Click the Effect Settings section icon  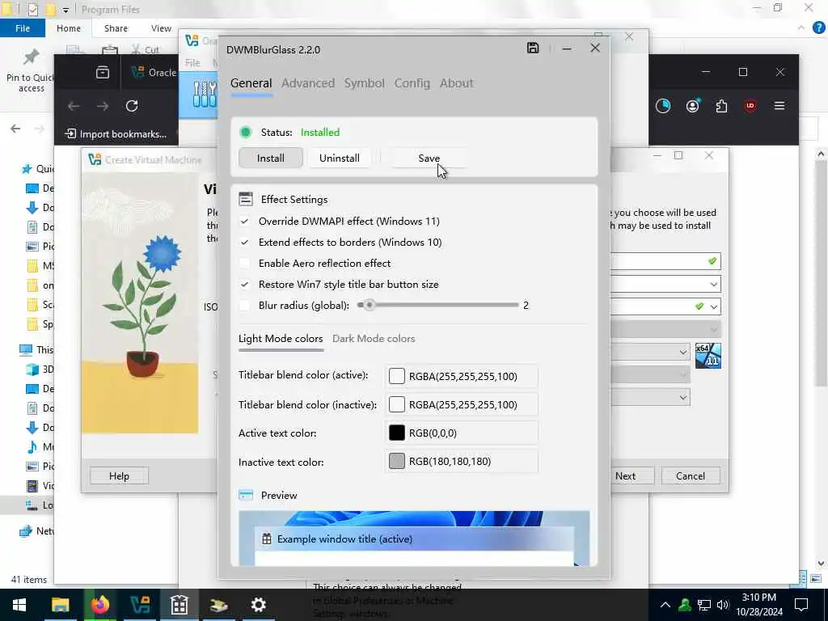(x=246, y=199)
